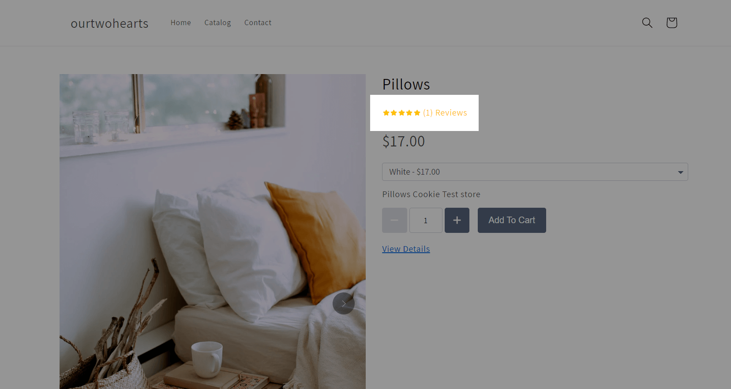Open the Contact menu item

pyautogui.click(x=258, y=22)
